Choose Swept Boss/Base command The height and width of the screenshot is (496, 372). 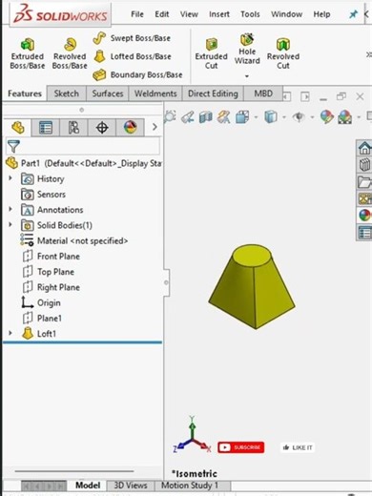[x=132, y=38]
